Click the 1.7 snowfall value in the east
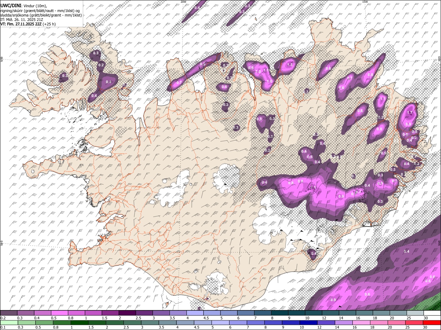The image size is (441, 330). click(x=410, y=113)
